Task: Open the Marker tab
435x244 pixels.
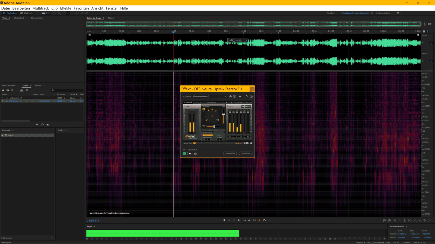Action: 38,85
